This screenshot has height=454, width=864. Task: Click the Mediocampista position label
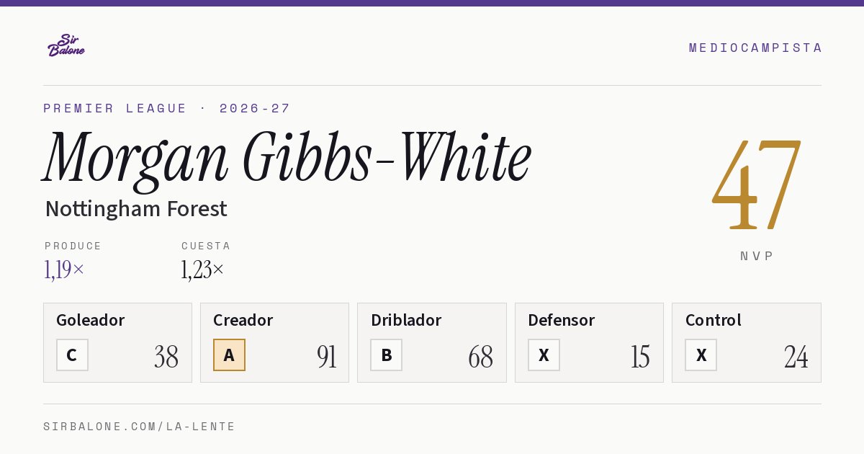pos(755,48)
